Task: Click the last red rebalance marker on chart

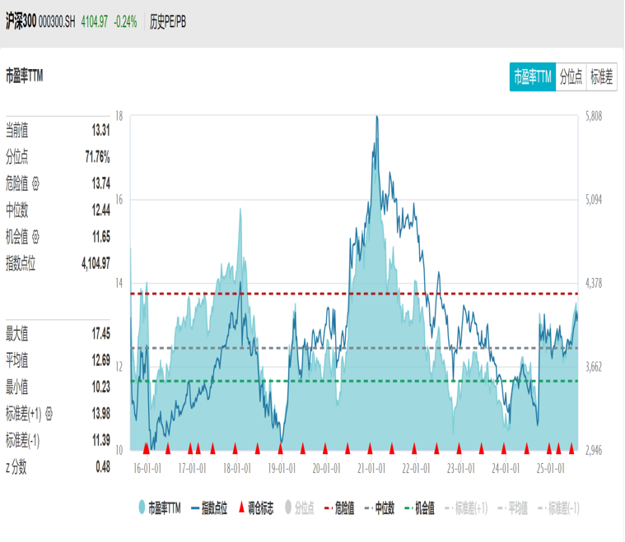Action: point(571,448)
